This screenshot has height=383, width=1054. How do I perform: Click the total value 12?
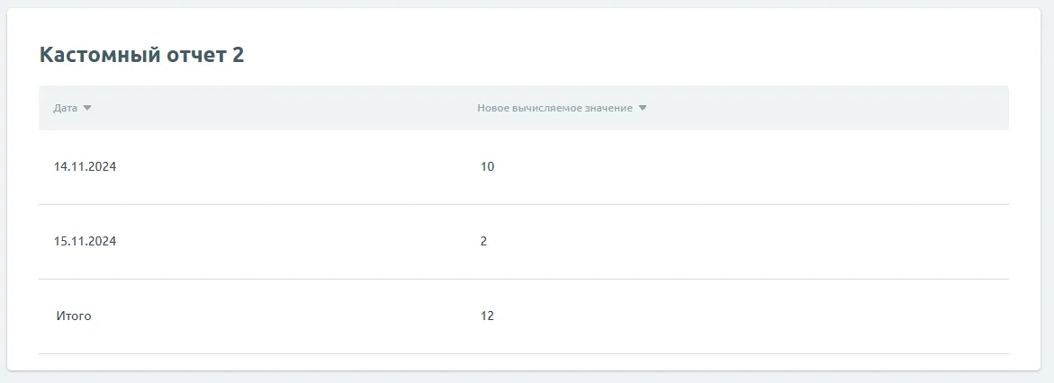(x=487, y=316)
